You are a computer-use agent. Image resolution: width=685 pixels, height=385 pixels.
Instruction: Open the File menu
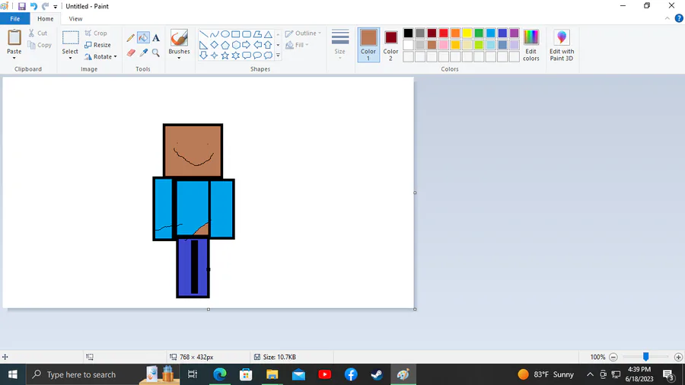point(15,19)
